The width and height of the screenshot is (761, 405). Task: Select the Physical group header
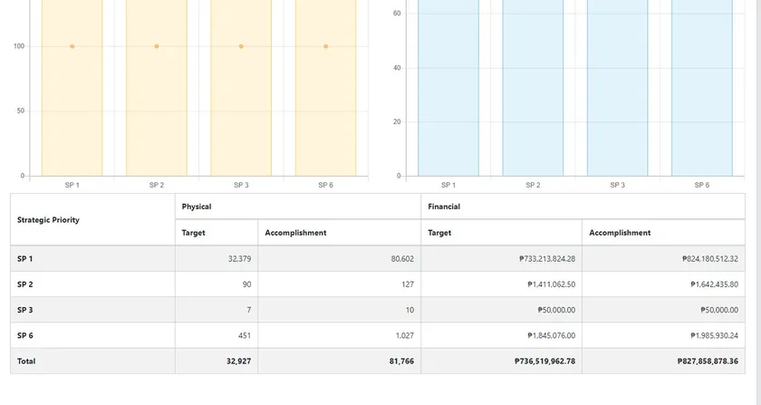[298, 207]
